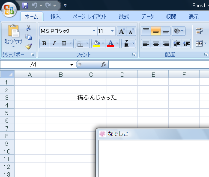
Task: Click the MS Pゴシック font name box
Action: [x=66, y=31]
